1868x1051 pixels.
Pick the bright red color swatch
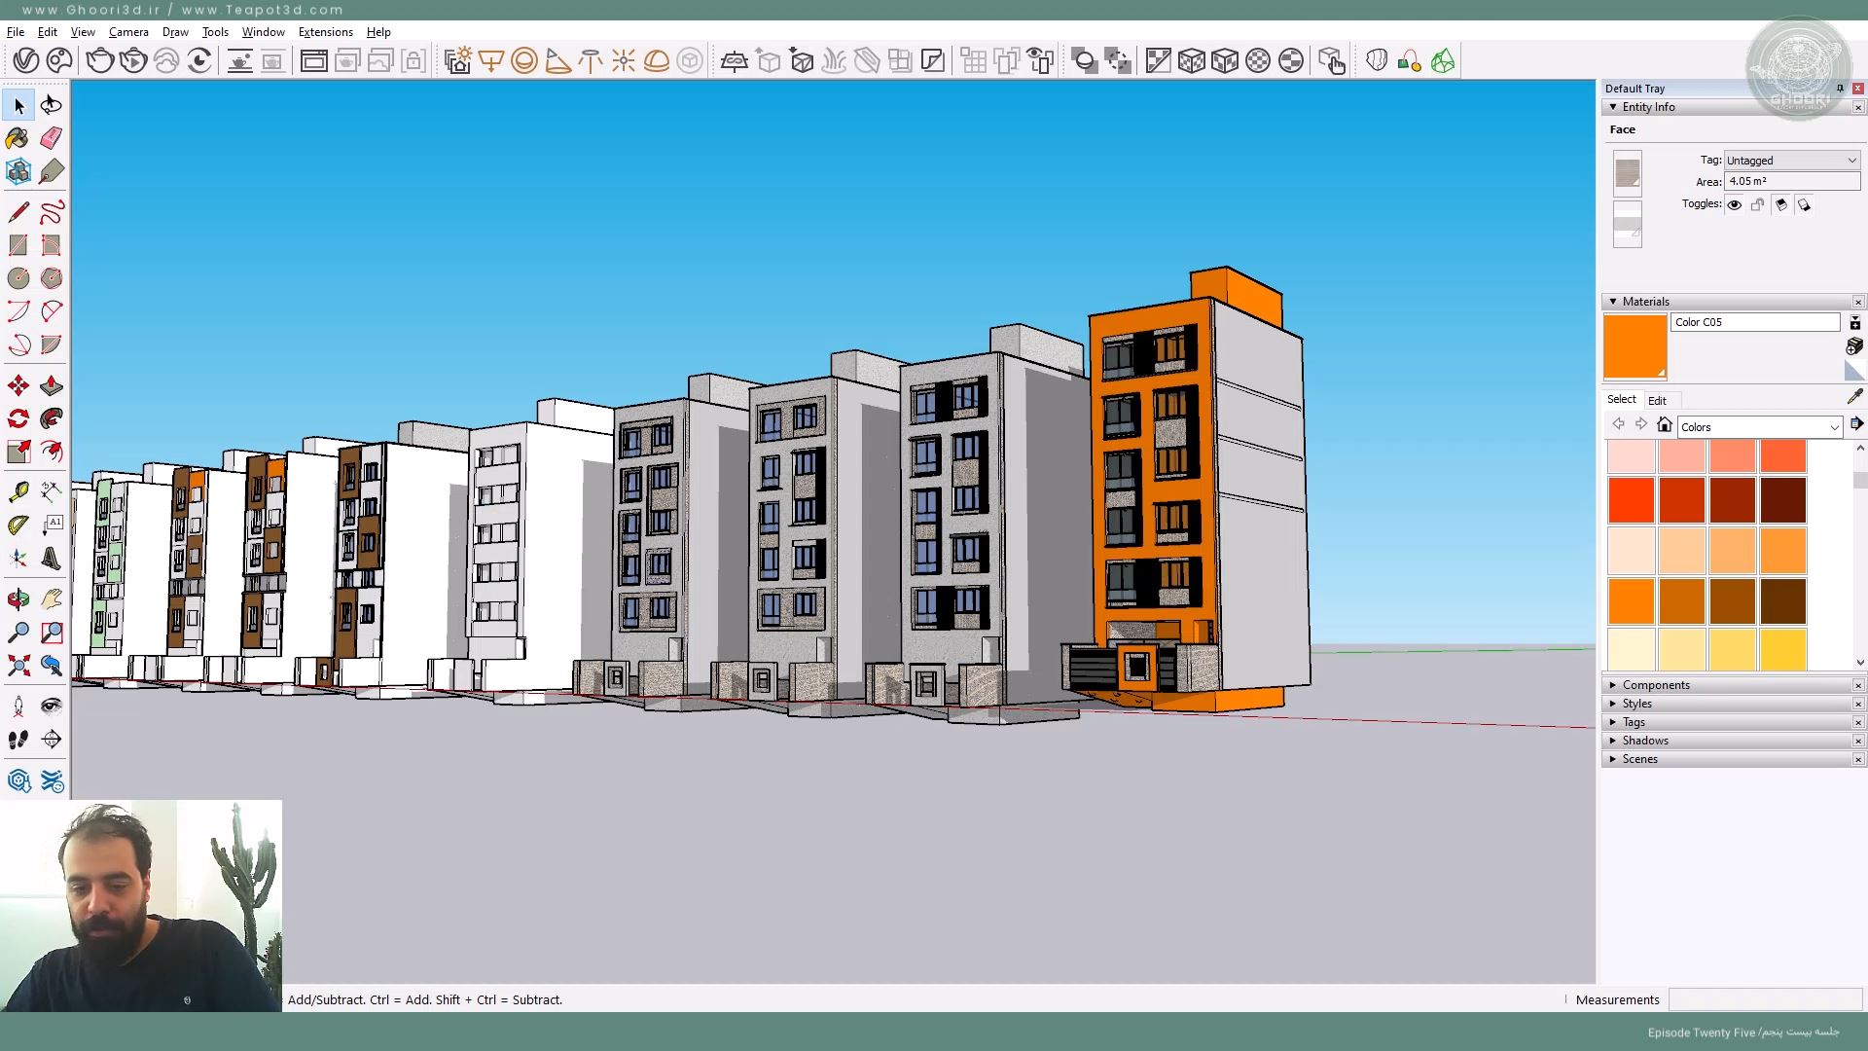tap(1631, 500)
